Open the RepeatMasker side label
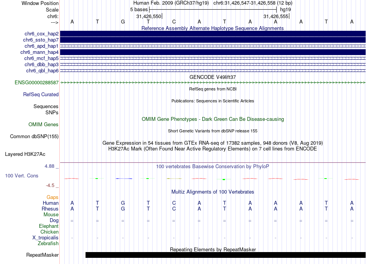The height and width of the screenshot is (264, 366). point(42,255)
